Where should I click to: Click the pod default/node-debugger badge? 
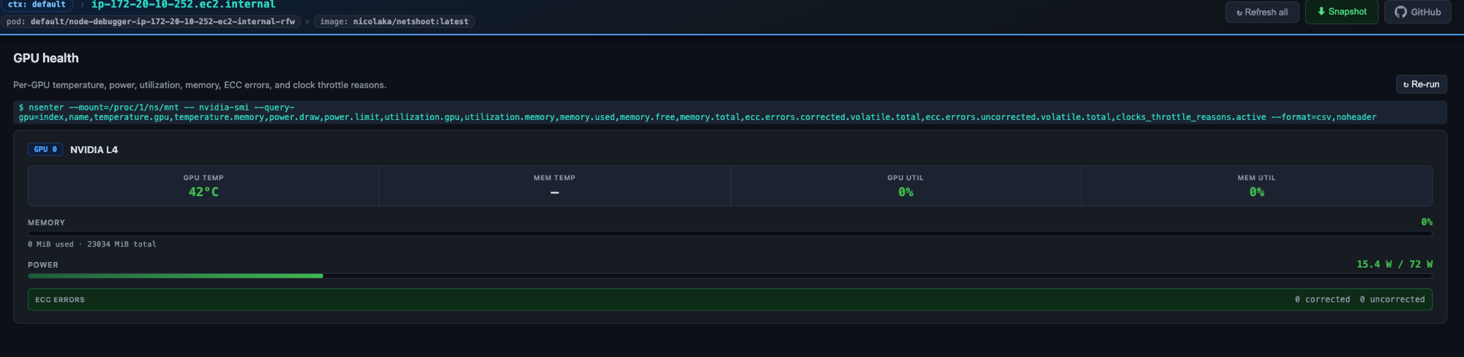[x=151, y=22]
